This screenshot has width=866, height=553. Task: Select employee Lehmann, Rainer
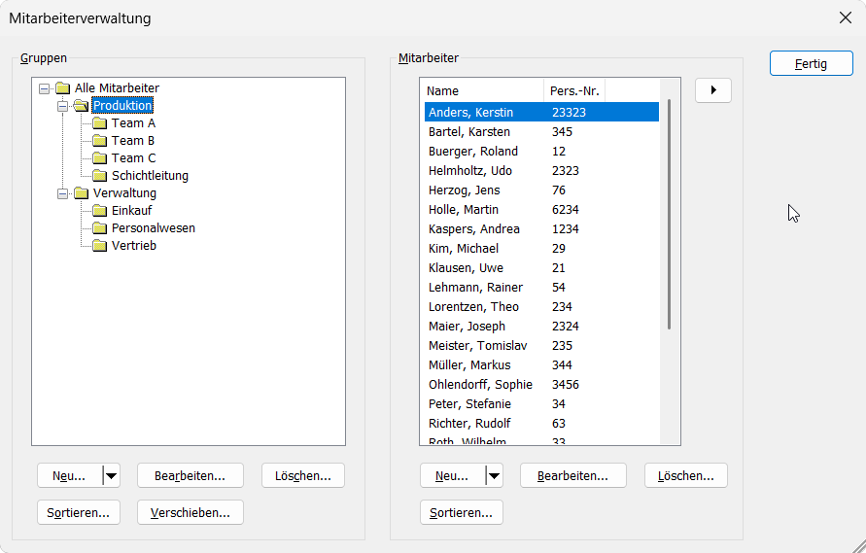(x=541, y=288)
